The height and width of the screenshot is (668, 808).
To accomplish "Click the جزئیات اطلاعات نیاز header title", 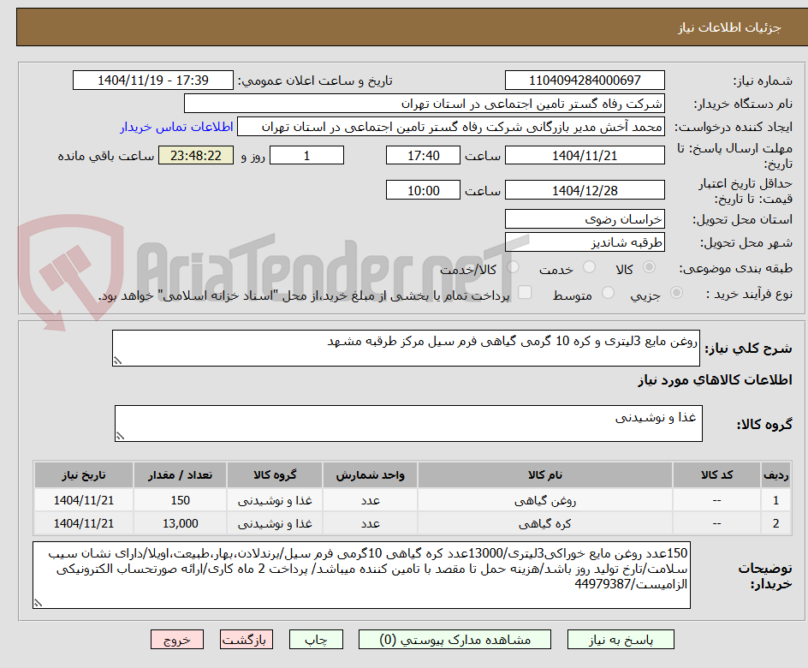I will (729, 27).
